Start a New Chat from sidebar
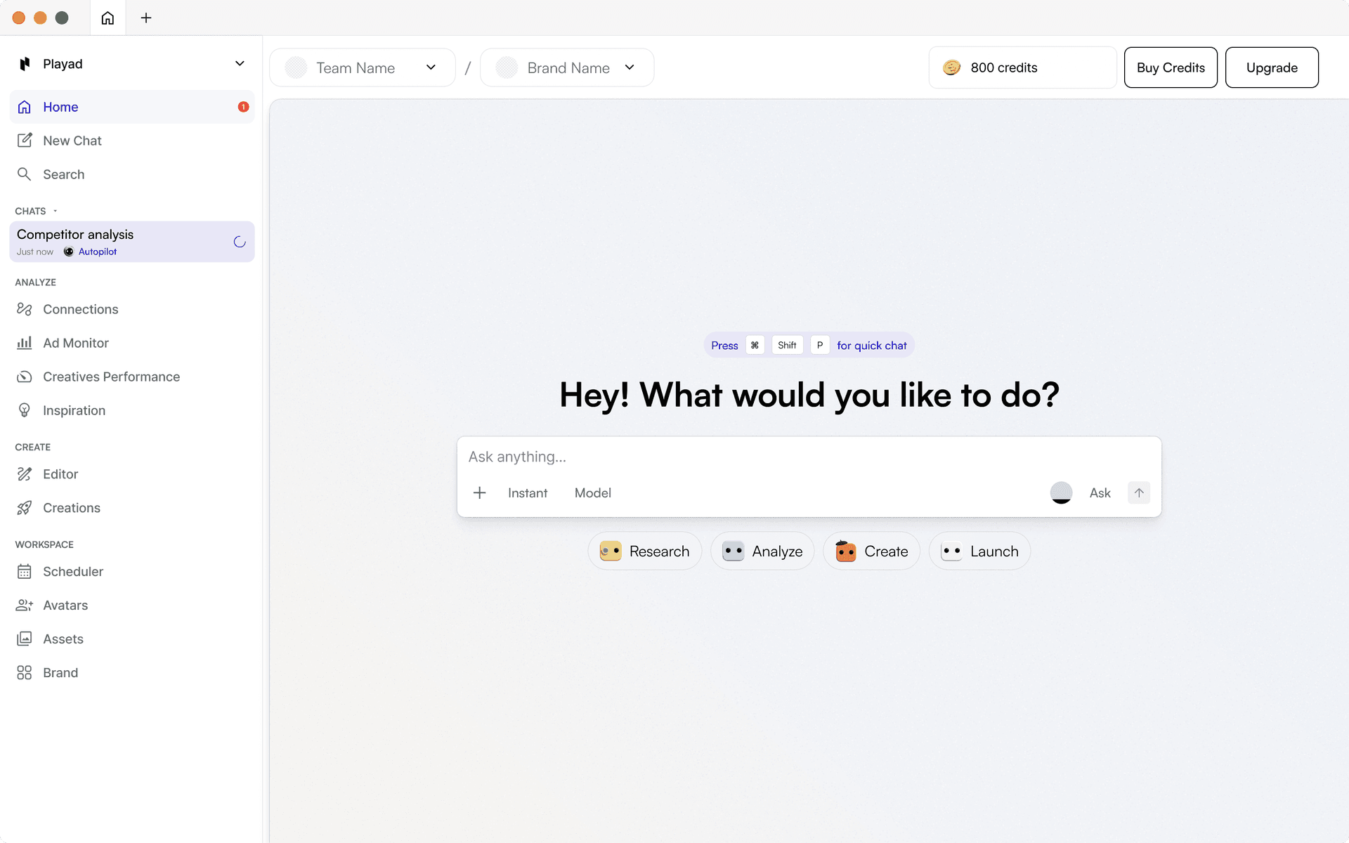The width and height of the screenshot is (1349, 843). click(x=132, y=140)
